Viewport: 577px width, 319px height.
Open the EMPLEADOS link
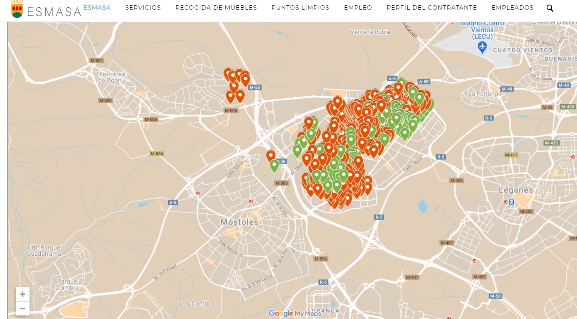[x=512, y=8]
